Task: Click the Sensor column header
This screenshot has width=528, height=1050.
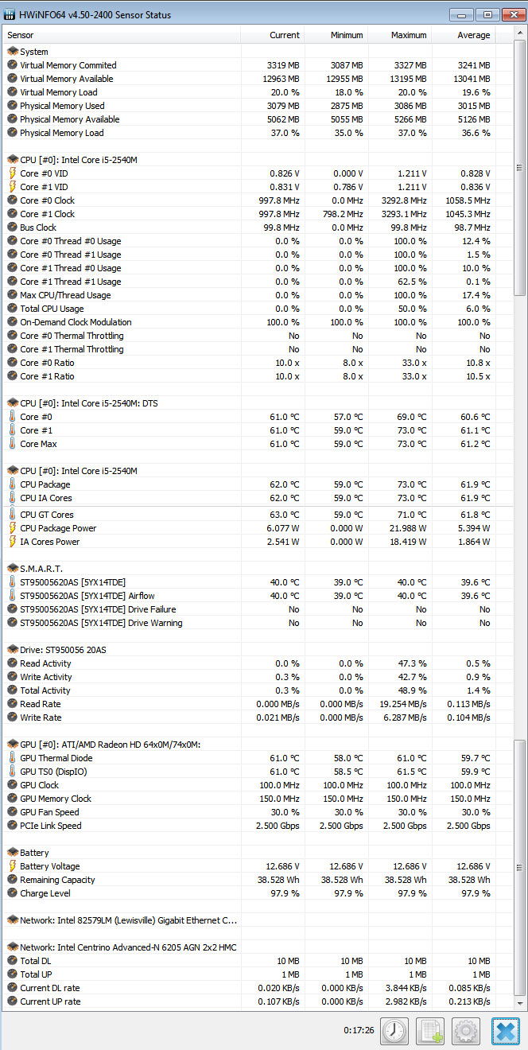Action: tap(122, 35)
